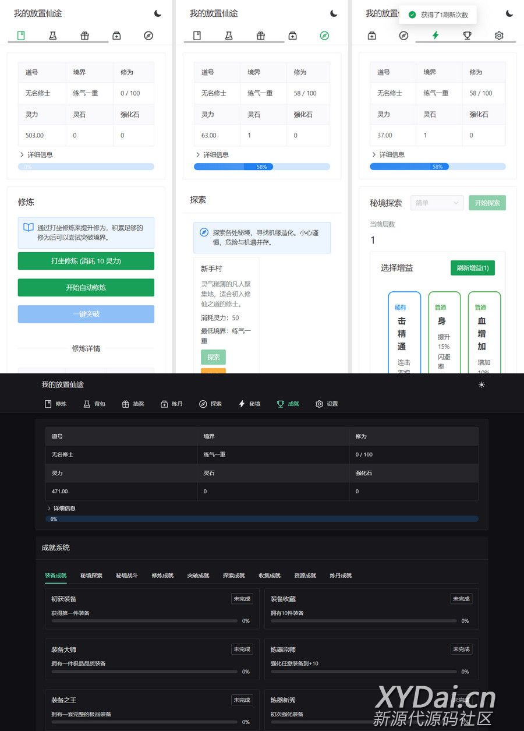Switch to light mode with sun icon
The height and width of the screenshot is (731, 524).
[x=481, y=385]
